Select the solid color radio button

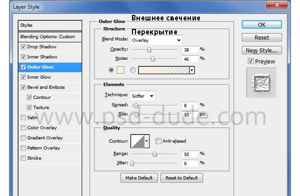pos(111,70)
